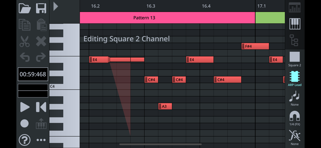Click the 16.3 timeline marker
Image resolution: width=321 pixels, height=148 pixels.
point(151,6)
